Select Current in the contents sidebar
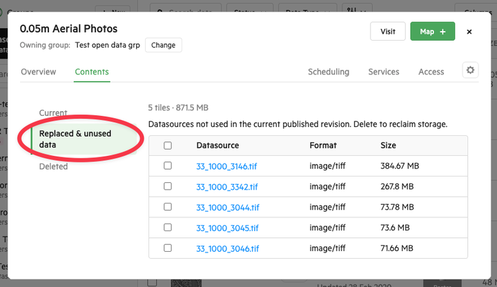497x287 pixels. coord(53,112)
